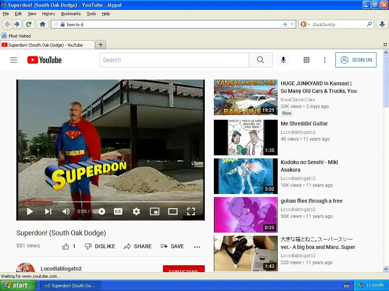389x291 pixels.
Task: Open the Kansas Junkyard video thumbnail
Action: point(246,97)
